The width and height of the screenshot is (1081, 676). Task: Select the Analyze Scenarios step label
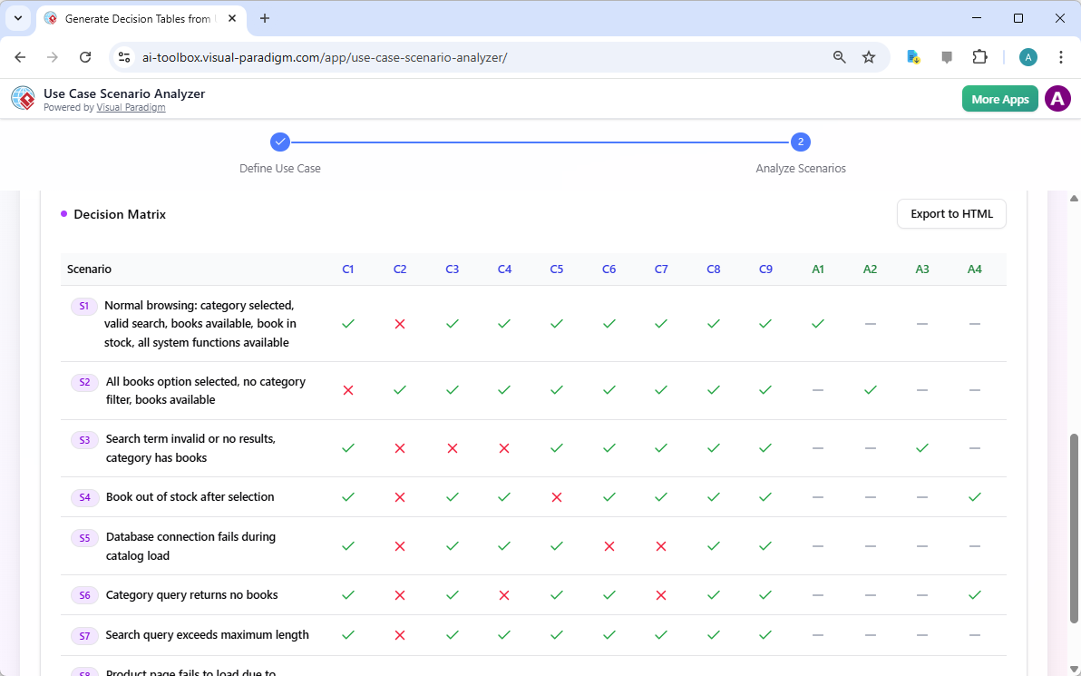[x=801, y=168]
